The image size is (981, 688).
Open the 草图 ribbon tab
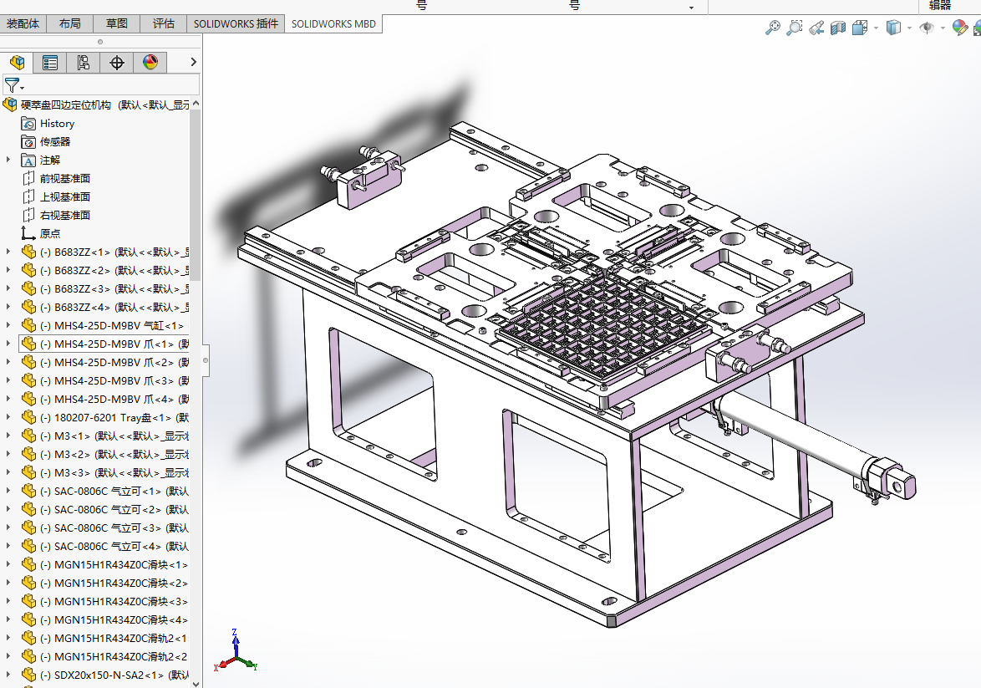(x=117, y=23)
